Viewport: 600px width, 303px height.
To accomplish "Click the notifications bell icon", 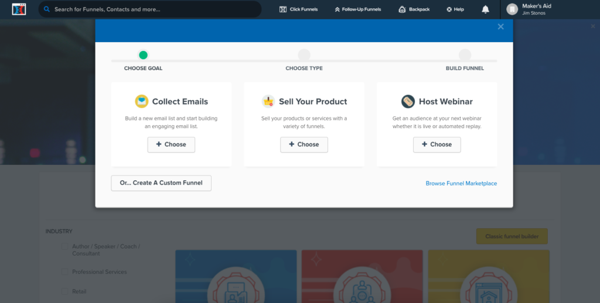I will 485,9.
